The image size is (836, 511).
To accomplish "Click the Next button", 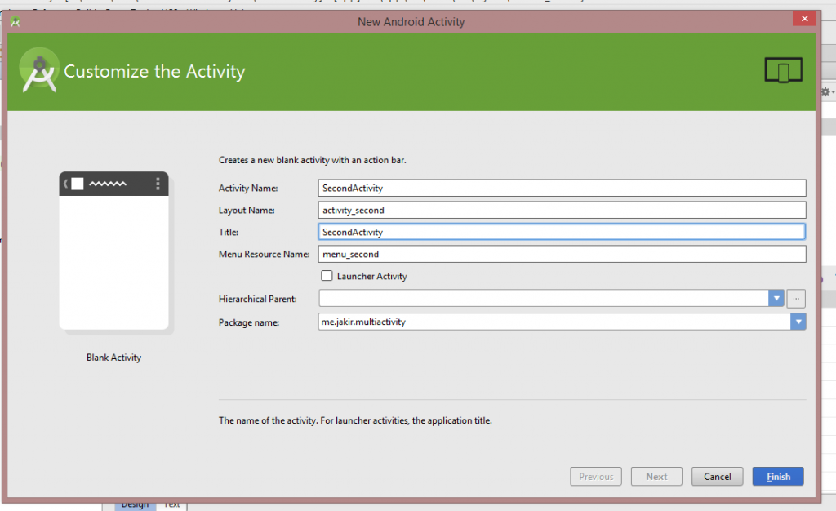I will point(656,477).
